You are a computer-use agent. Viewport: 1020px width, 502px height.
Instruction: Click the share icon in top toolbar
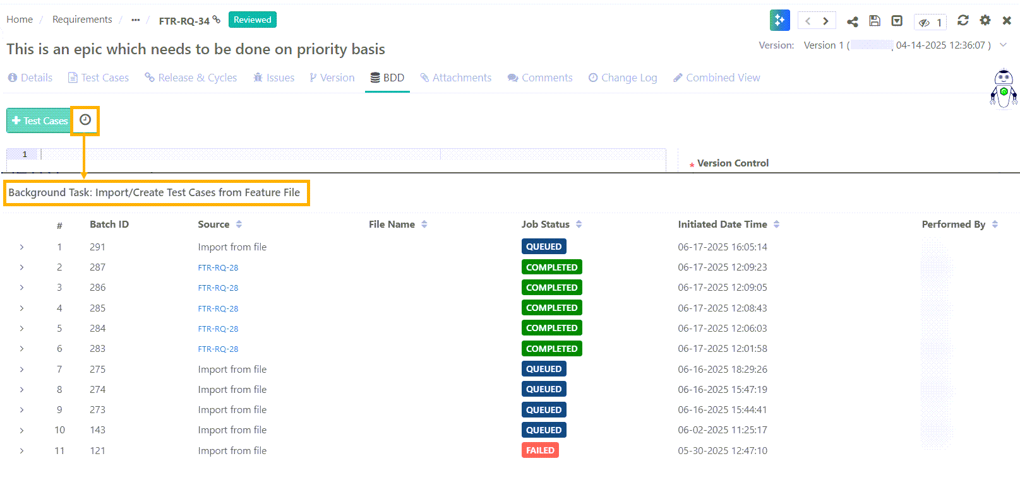[852, 21]
